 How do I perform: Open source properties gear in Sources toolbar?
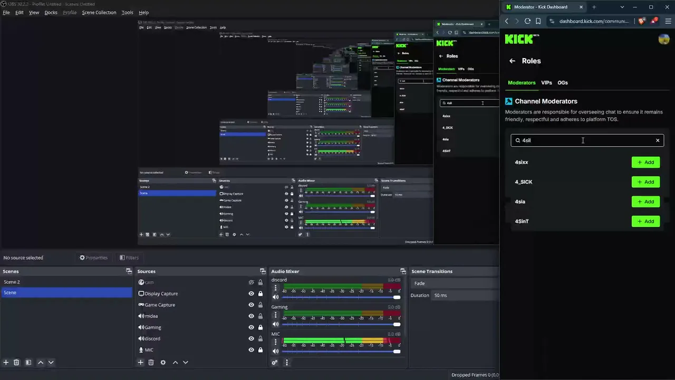tap(163, 363)
